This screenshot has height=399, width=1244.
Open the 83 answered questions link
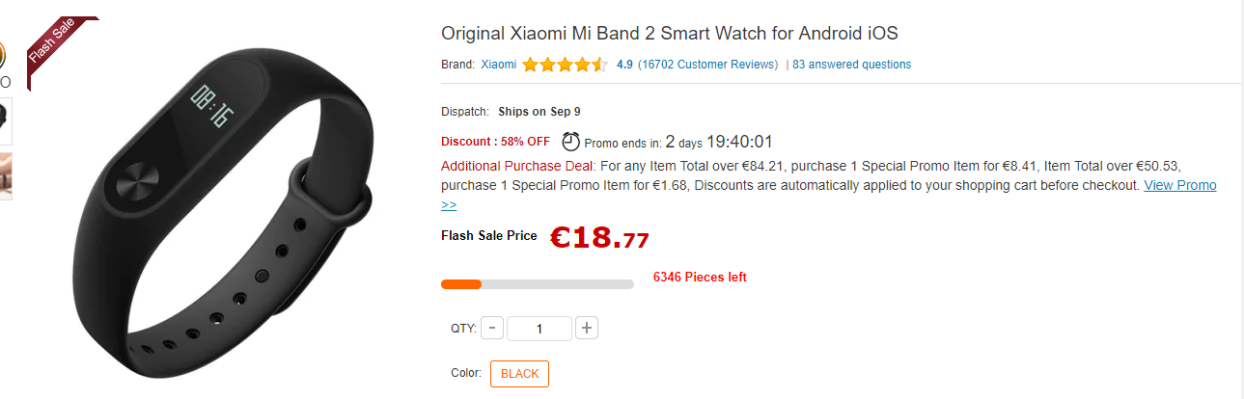click(851, 65)
